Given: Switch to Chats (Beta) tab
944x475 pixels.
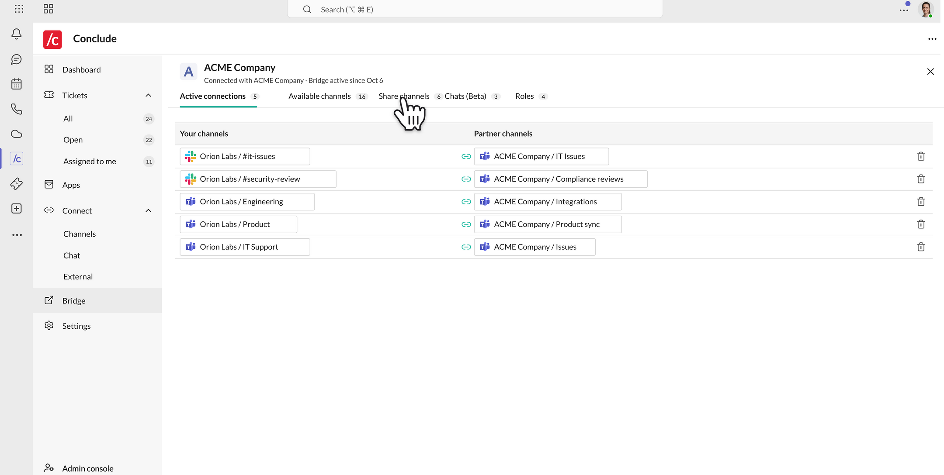Looking at the screenshot, I should (472, 96).
